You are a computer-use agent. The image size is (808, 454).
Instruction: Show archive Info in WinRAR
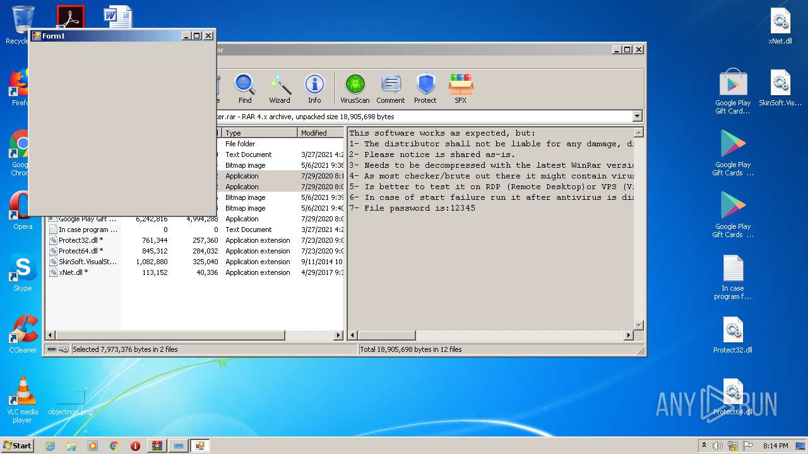[314, 88]
